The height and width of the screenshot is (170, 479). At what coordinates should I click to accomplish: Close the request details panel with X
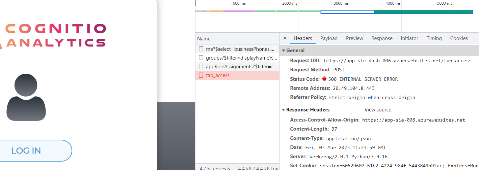click(285, 38)
